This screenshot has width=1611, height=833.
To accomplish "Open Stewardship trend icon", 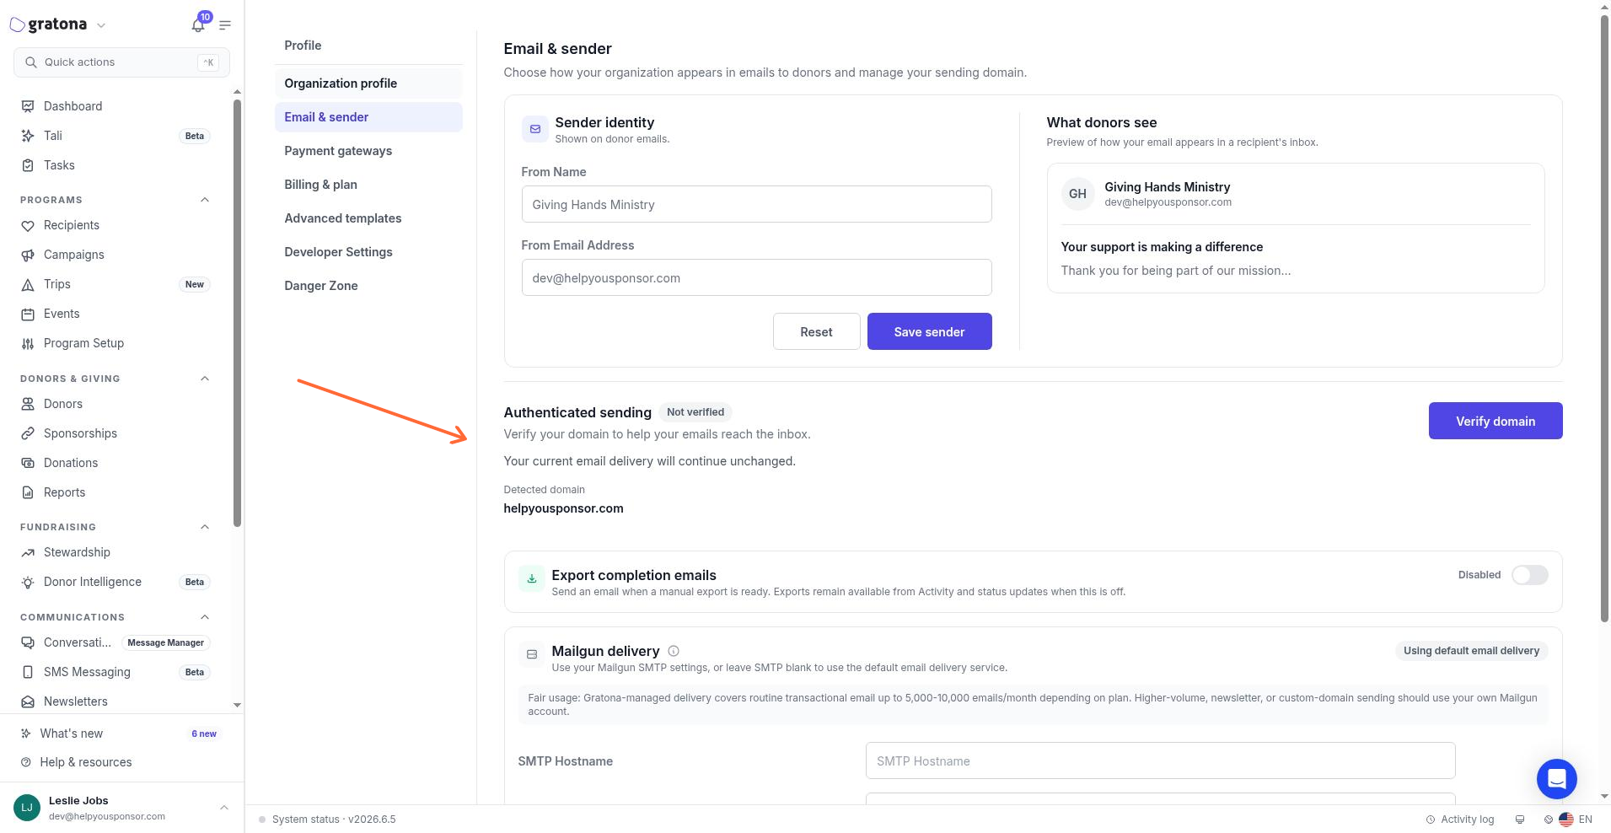I will click(x=28, y=552).
